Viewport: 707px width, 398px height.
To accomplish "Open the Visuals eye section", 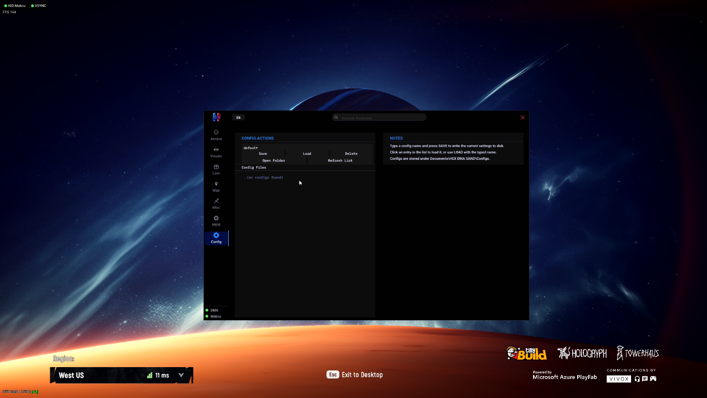I will point(216,152).
